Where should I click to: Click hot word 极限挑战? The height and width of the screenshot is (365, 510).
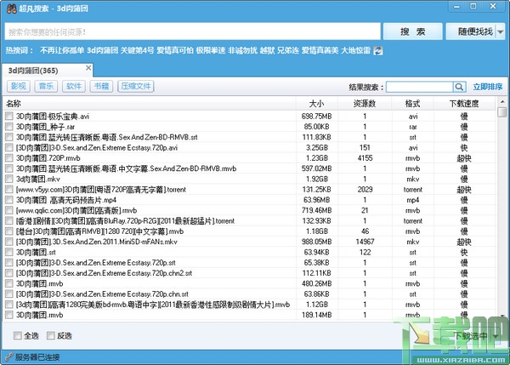tap(211, 50)
